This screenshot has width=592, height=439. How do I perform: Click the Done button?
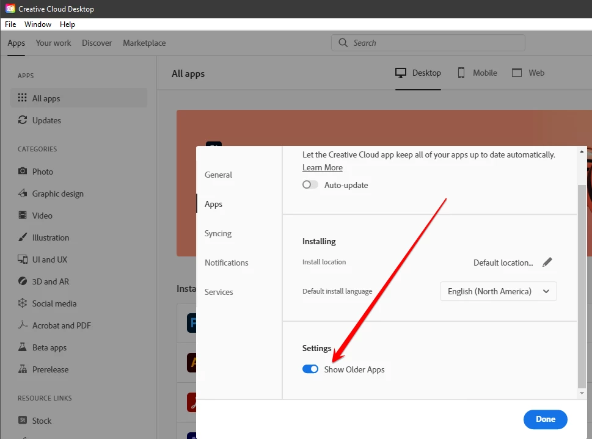point(545,419)
